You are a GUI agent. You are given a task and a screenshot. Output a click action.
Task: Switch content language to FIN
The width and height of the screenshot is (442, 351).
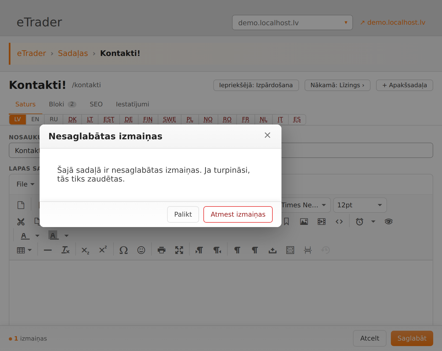[148, 119]
